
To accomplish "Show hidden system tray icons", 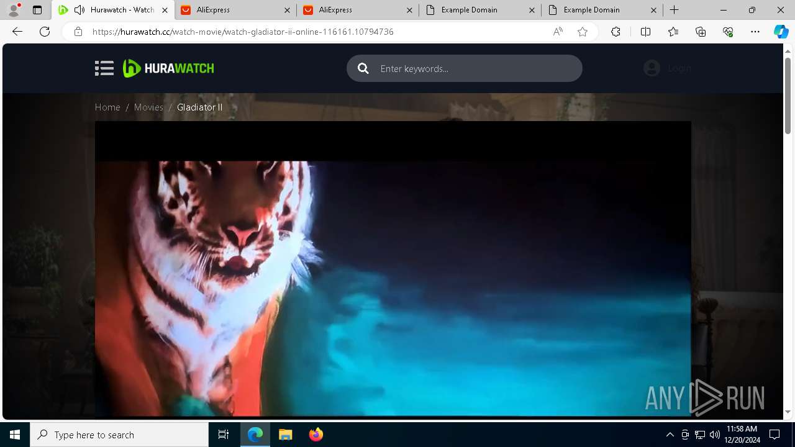I will coord(670,435).
